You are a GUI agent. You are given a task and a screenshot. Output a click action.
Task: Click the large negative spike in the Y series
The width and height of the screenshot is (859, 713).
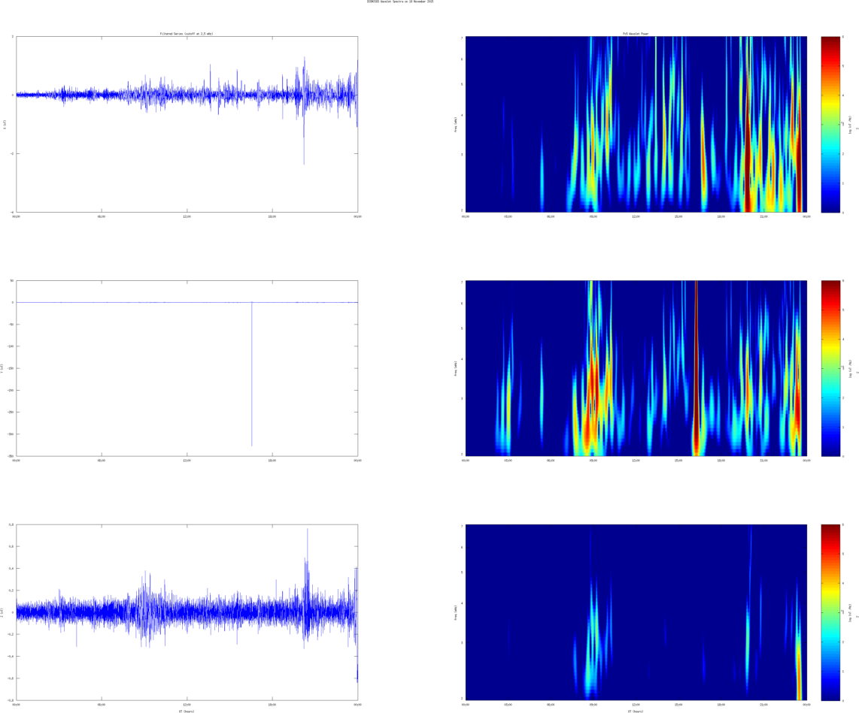pyautogui.click(x=251, y=374)
